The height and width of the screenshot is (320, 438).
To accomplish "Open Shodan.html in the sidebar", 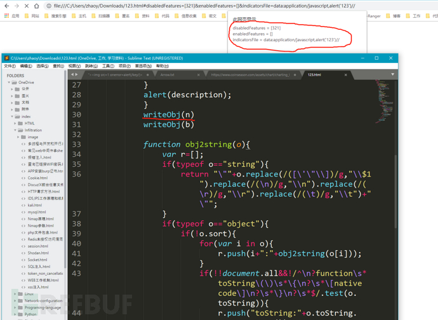I will click(x=38, y=253).
